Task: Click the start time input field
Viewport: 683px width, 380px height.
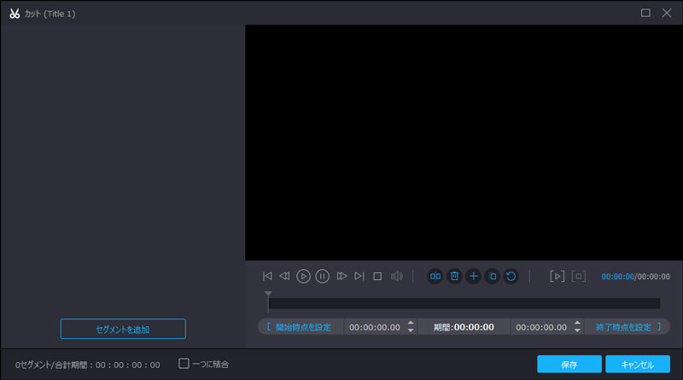Action: point(375,327)
